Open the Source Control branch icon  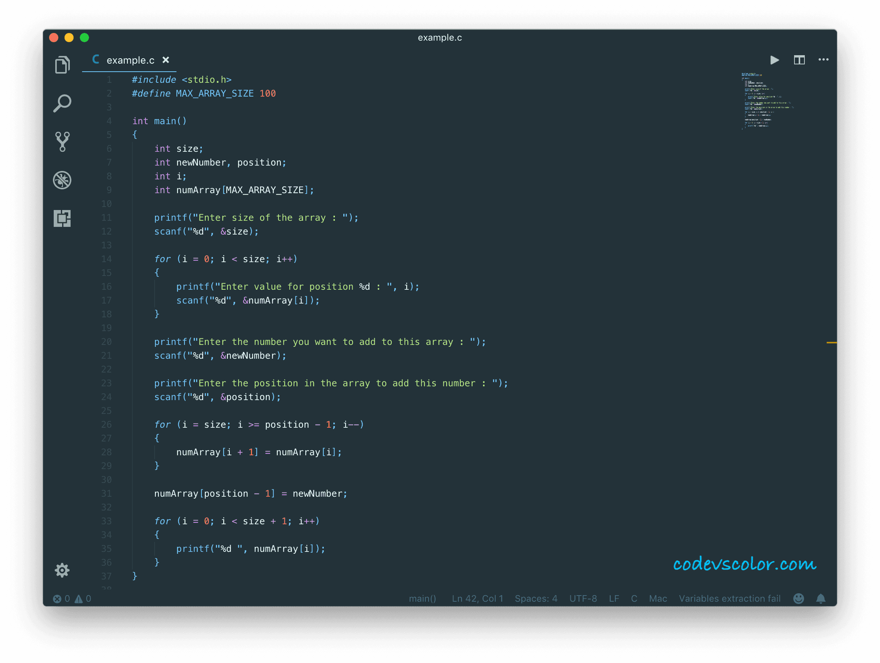(x=63, y=142)
